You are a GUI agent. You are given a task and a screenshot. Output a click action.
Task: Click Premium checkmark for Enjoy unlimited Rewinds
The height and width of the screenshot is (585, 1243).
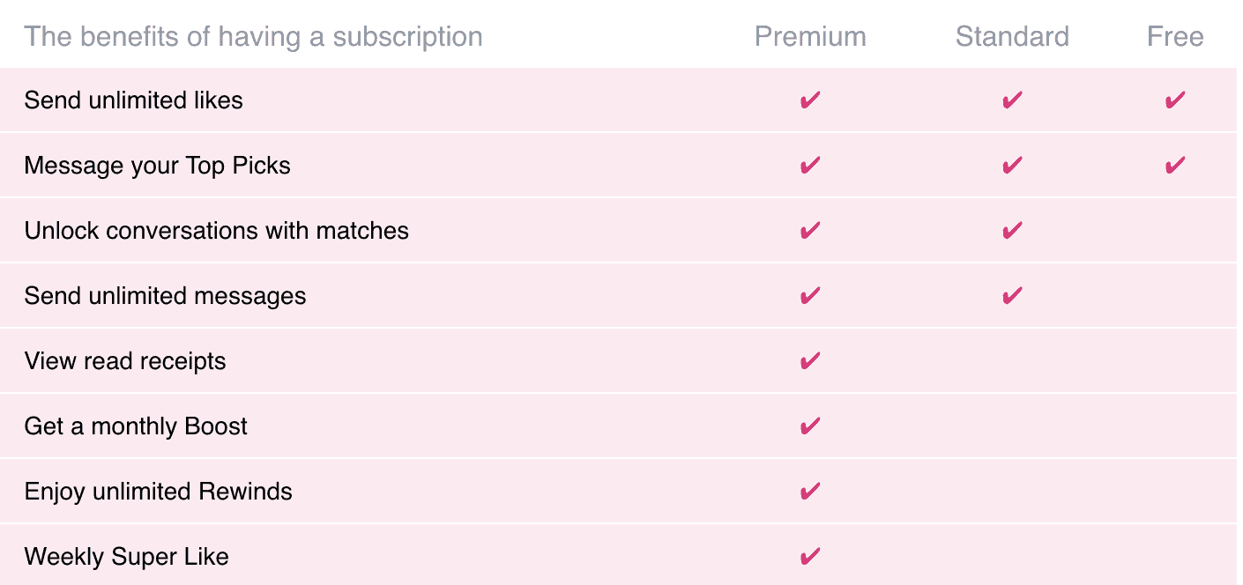tap(810, 492)
